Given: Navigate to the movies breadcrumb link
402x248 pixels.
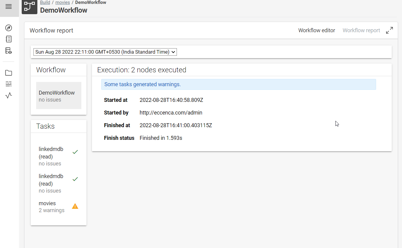Looking at the screenshot, I should (63, 2).
